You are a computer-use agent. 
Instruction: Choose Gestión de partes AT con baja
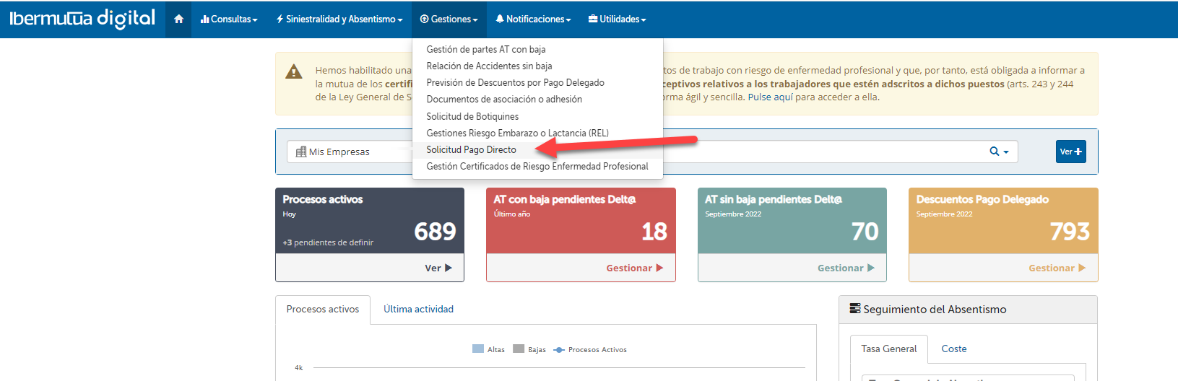485,50
